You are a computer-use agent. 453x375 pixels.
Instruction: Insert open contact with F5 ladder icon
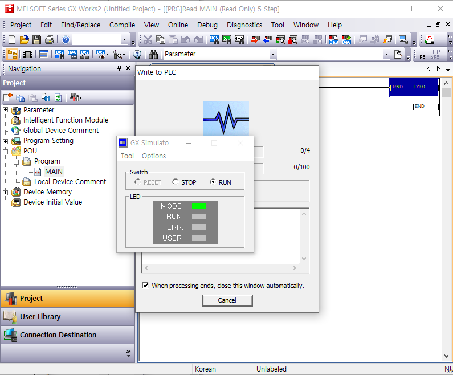tap(423, 54)
